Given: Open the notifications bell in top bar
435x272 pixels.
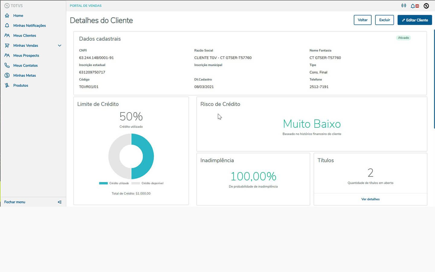Looking at the screenshot, I should click(x=413, y=6).
